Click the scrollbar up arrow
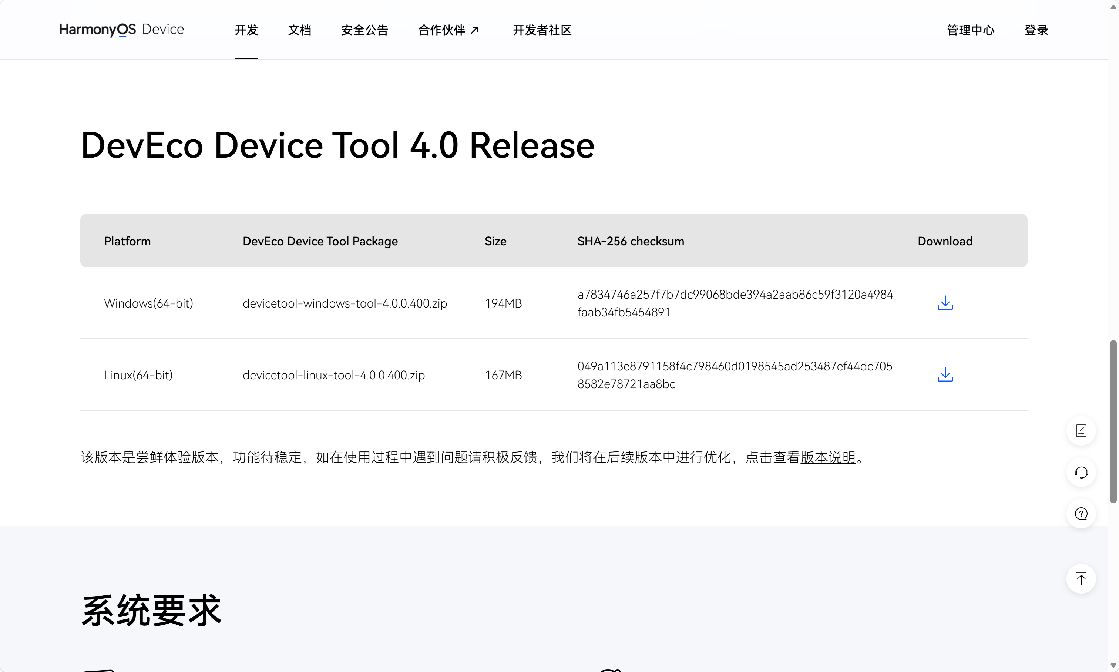This screenshot has width=1119, height=672. click(x=1113, y=6)
